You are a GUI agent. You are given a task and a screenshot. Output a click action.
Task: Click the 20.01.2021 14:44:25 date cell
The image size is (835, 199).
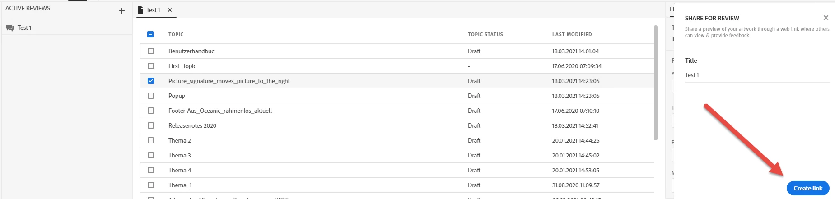[576, 140]
